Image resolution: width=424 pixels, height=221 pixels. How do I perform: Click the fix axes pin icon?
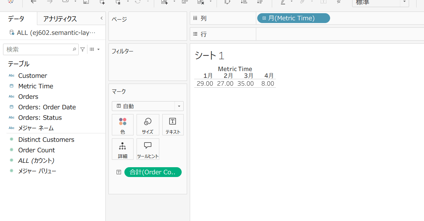339,2
